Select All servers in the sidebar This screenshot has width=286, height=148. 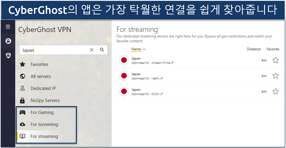[x=40, y=76]
